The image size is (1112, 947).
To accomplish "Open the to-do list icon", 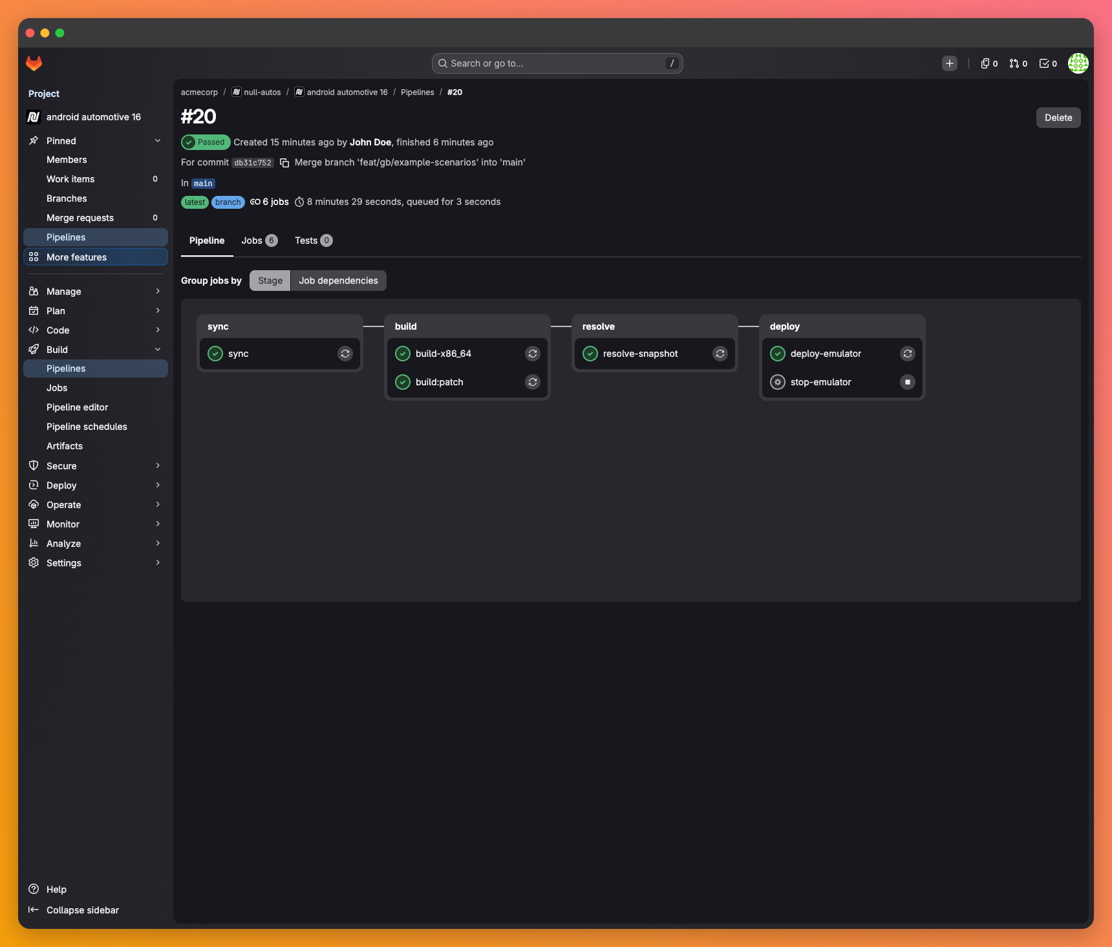I will pos(1048,63).
